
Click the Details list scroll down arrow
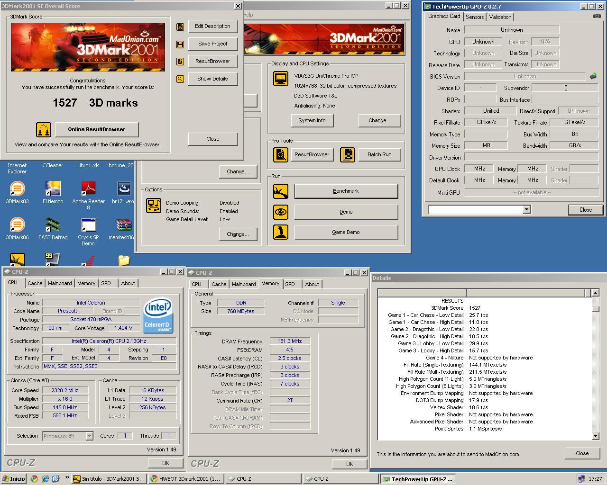[x=595, y=436]
